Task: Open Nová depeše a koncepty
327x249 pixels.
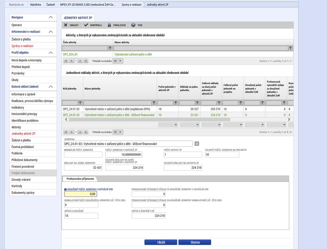Action: [33, 60]
